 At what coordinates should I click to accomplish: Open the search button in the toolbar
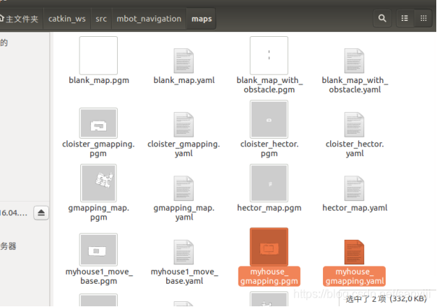tap(382, 18)
